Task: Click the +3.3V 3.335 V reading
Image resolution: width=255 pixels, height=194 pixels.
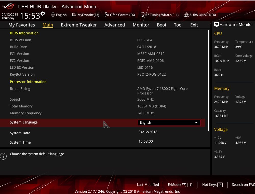Action: pyautogui.click(x=219, y=157)
